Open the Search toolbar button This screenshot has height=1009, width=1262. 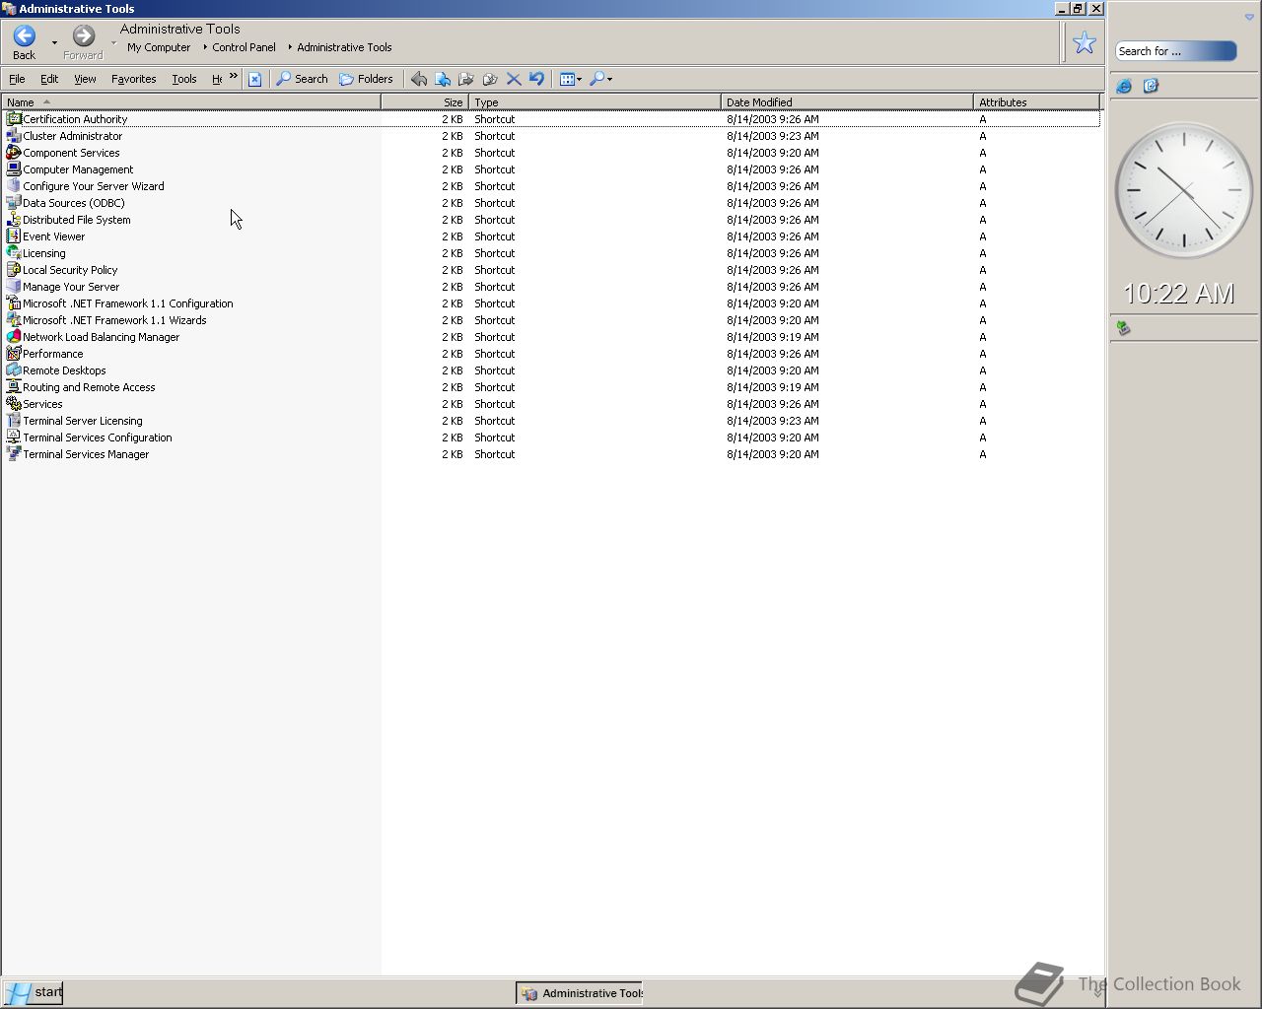[302, 79]
